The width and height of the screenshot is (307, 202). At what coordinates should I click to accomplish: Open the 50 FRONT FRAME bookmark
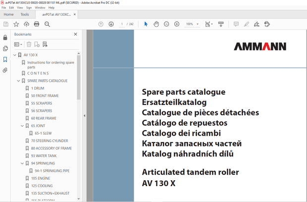tap(45, 96)
